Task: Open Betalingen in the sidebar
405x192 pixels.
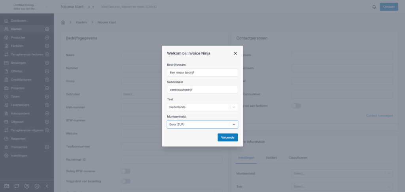Action: pos(18,63)
